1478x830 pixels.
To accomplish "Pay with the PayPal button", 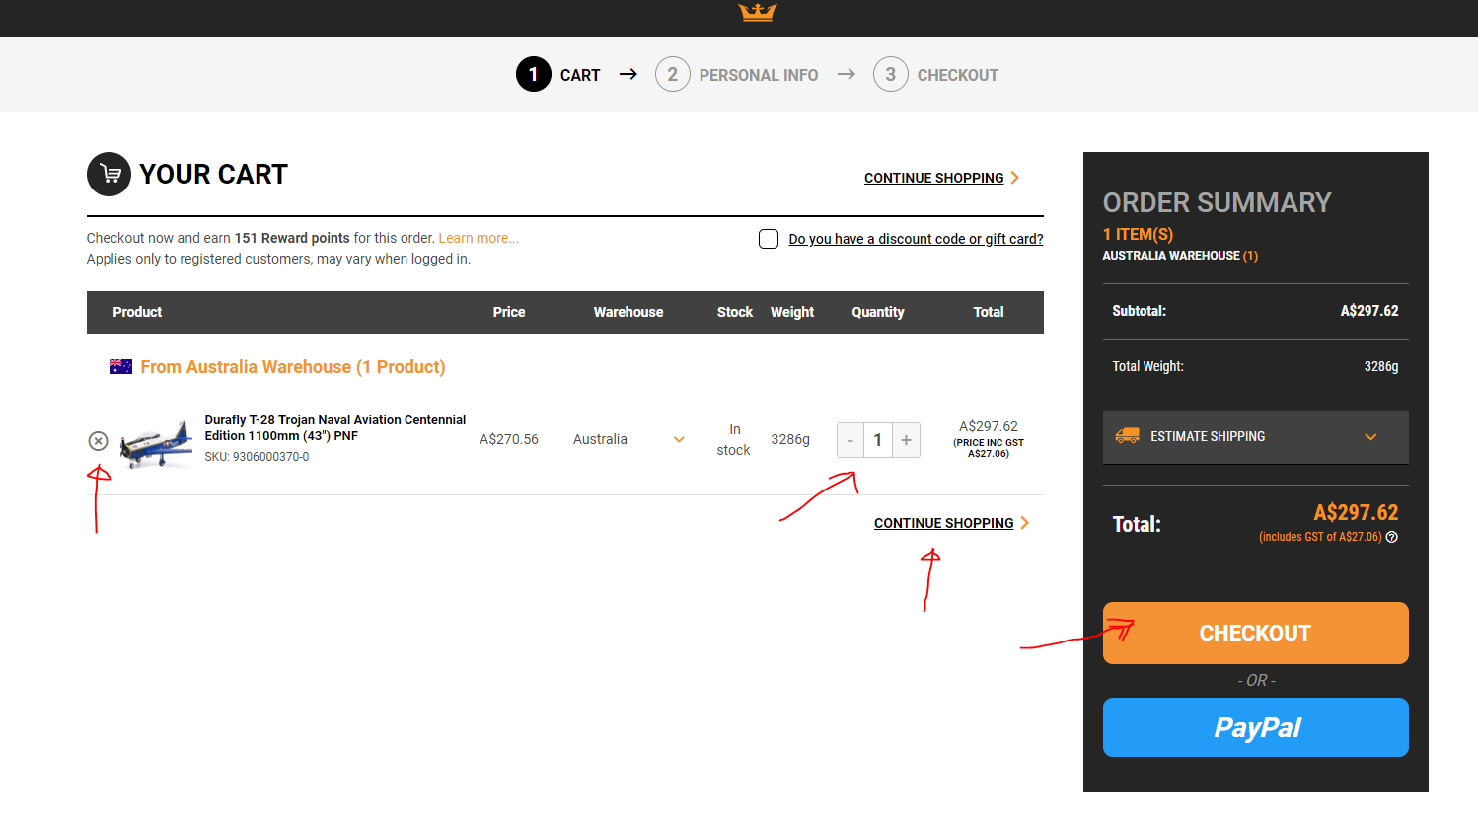I will [1255, 727].
